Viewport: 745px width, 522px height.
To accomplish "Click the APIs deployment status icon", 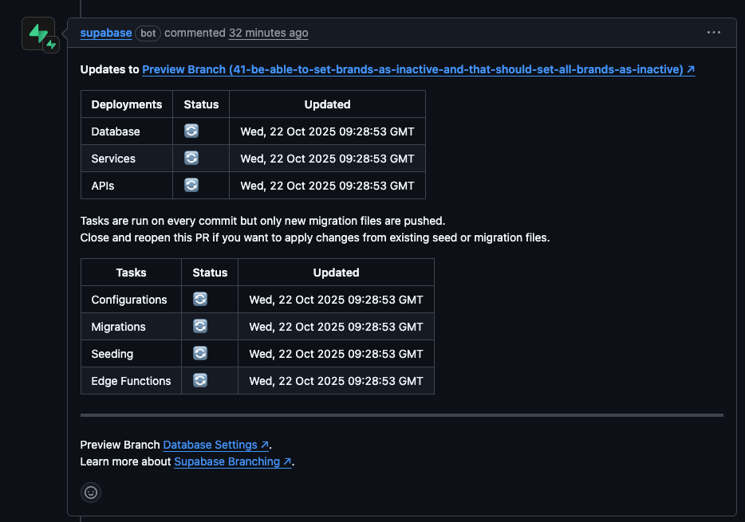I will [191, 185].
